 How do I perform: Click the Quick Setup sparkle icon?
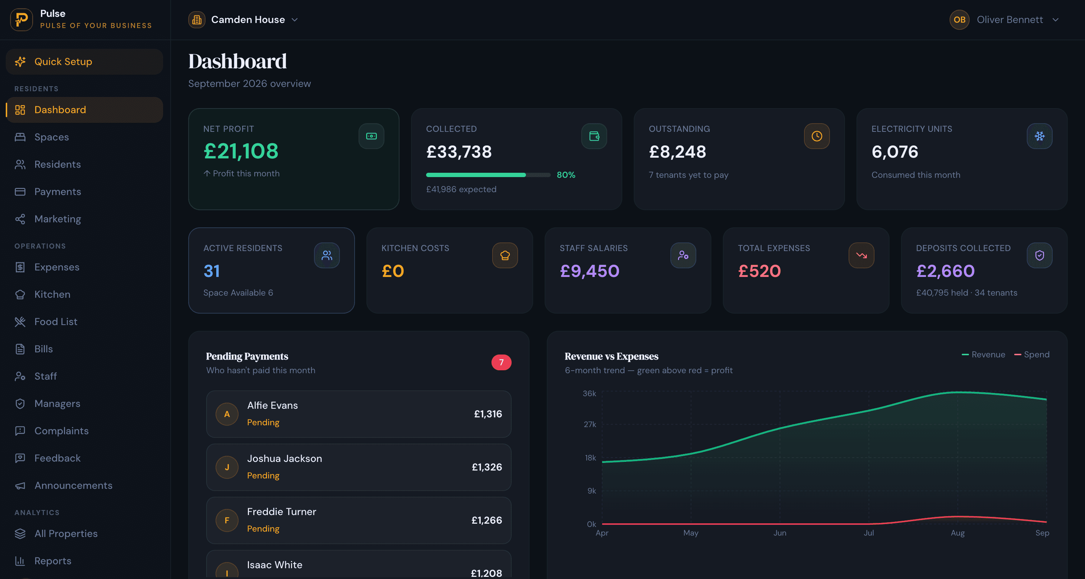click(x=20, y=61)
